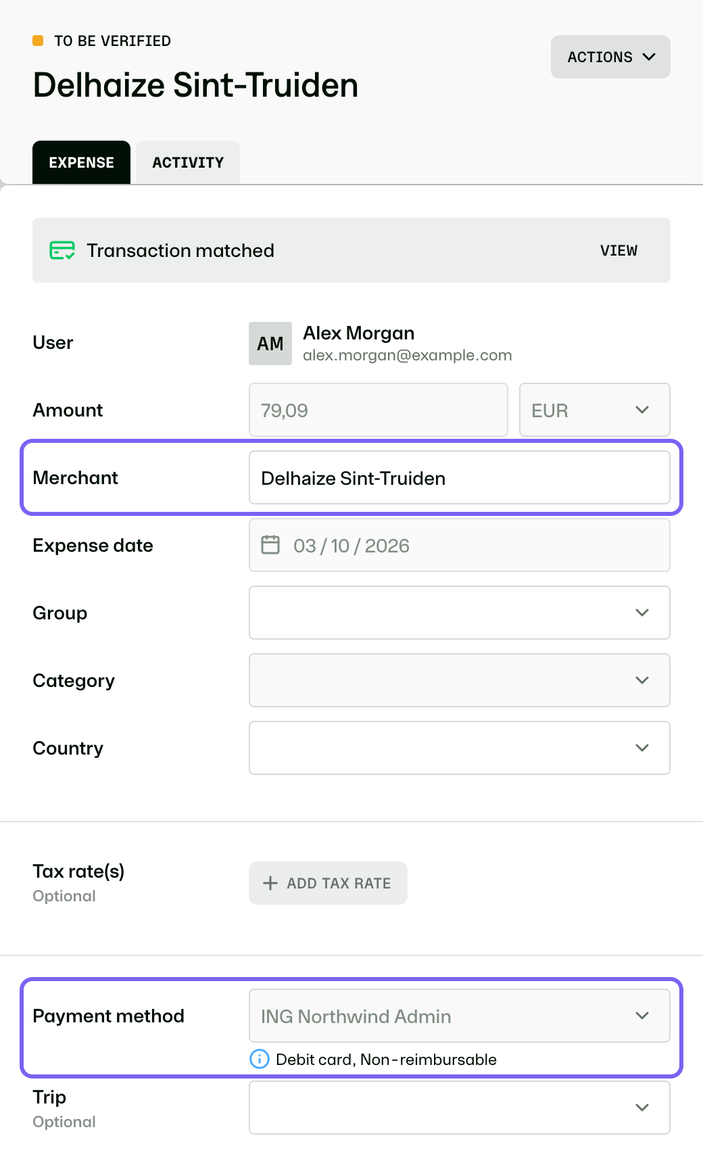
Task: Click the Merchant input field
Action: [x=460, y=477]
